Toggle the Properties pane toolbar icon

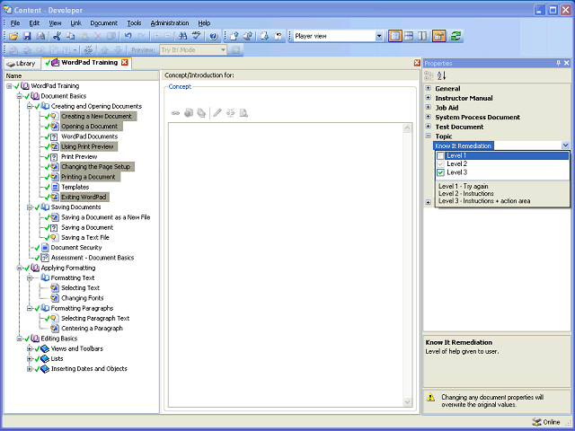click(x=439, y=36)
